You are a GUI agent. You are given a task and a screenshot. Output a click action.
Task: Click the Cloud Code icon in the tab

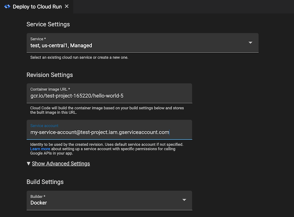coord(7,7)
